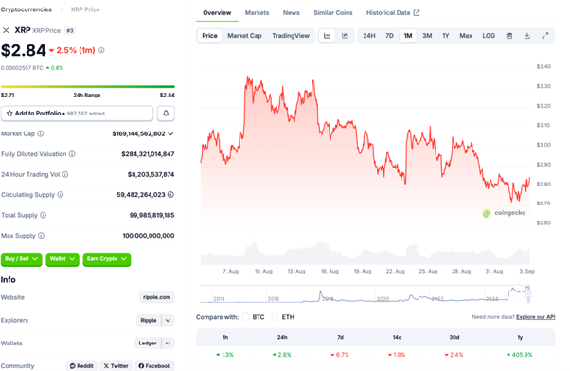Expand chart to fullscreen
Viewport: 570px width, 371px height.
545,36
